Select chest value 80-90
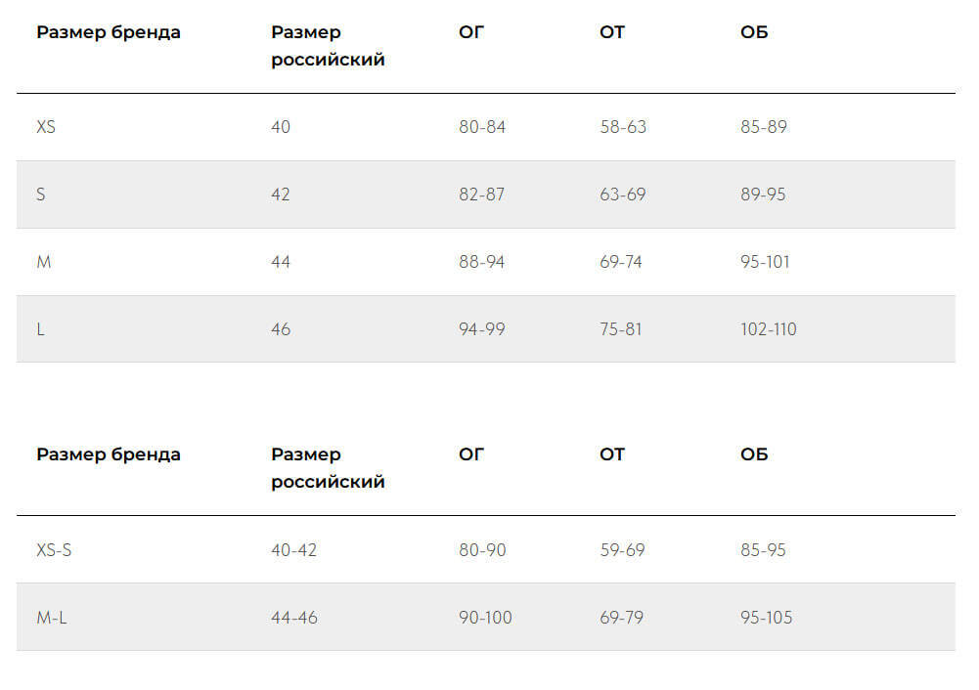979x690 pixels. click(483, 550)
